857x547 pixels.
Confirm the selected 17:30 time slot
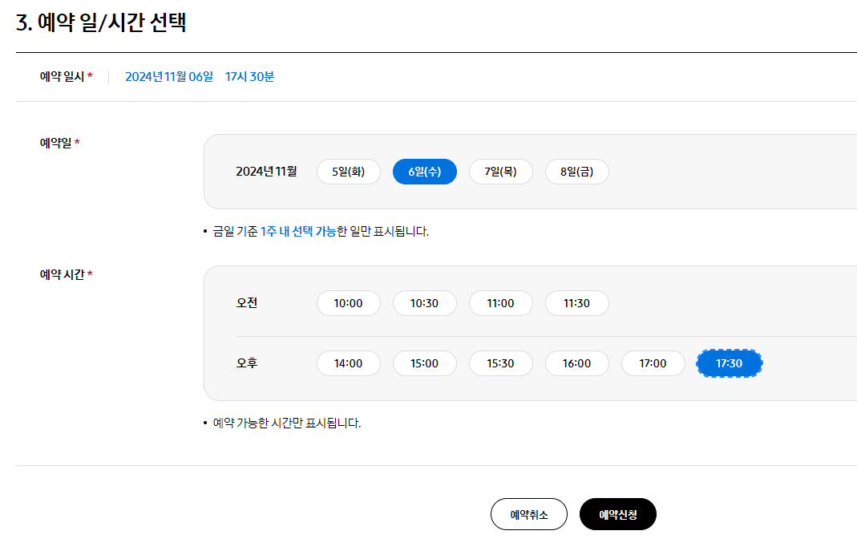click(729, 363)
